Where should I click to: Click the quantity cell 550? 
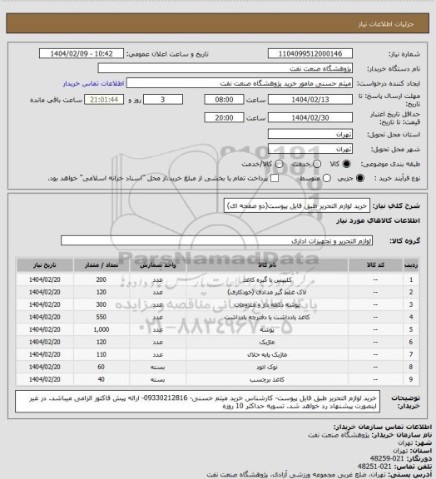(102, 317)
